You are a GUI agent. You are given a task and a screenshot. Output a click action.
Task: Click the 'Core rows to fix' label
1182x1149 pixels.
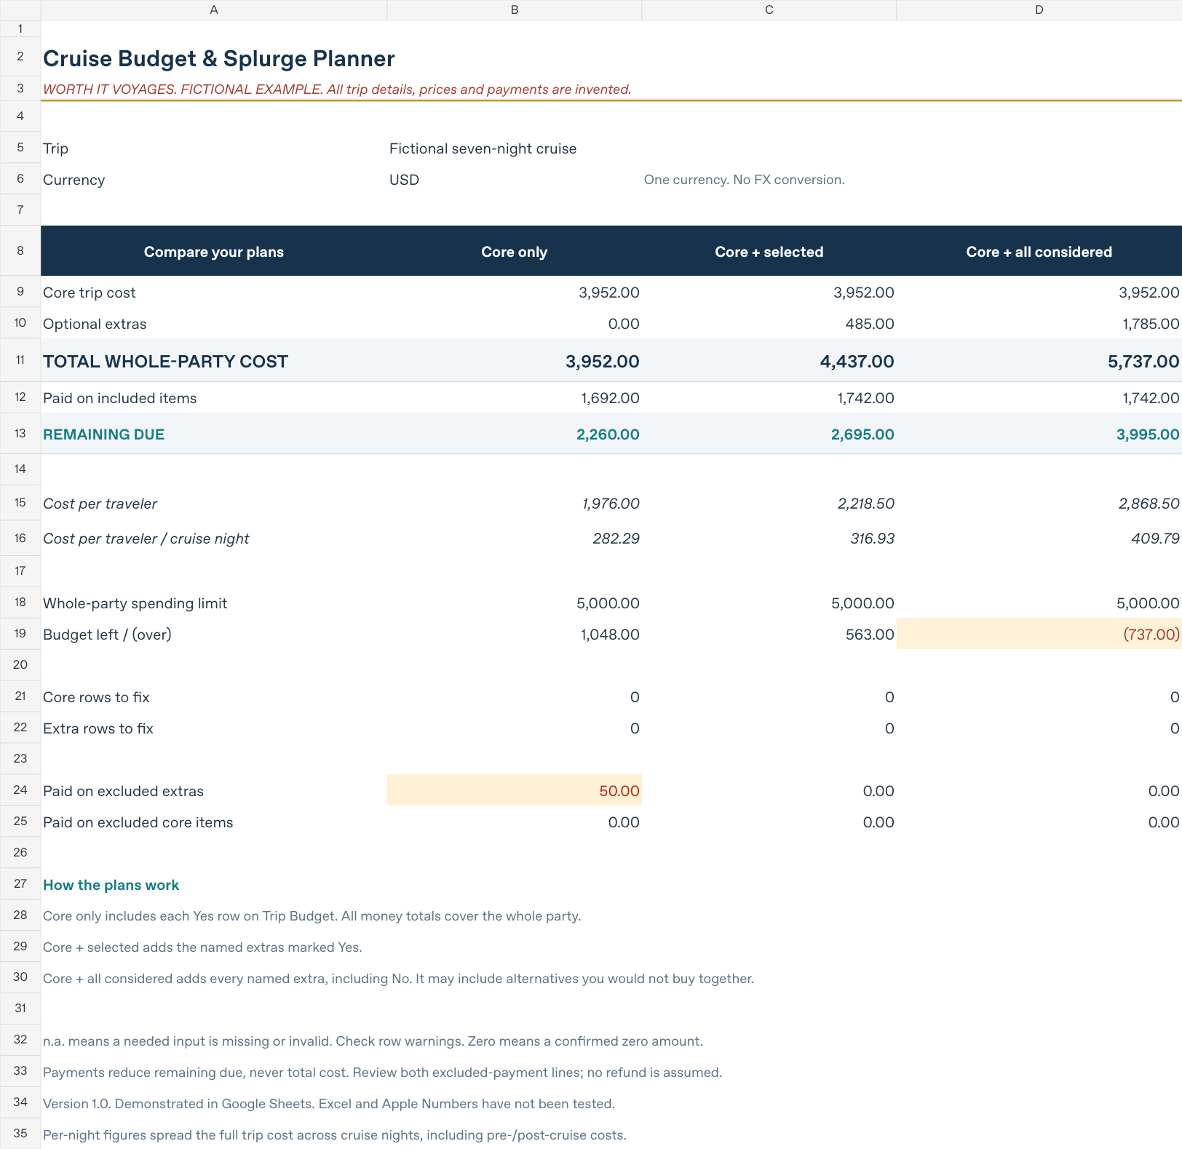pyautogui.click(x=96, y=697)
